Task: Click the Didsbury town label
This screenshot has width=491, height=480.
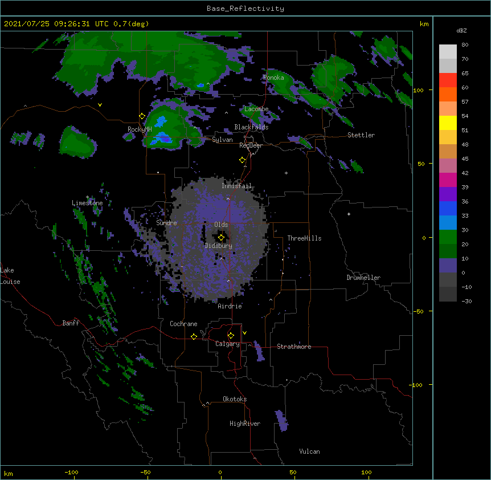Action: [x=219, y=246]
